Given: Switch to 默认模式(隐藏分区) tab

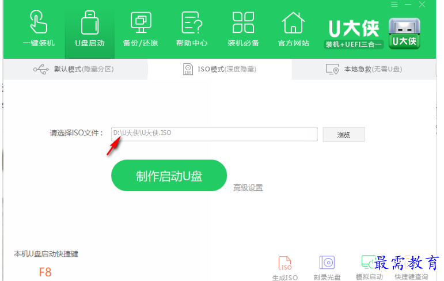Looking at the screenshot, I should point(75,69).
